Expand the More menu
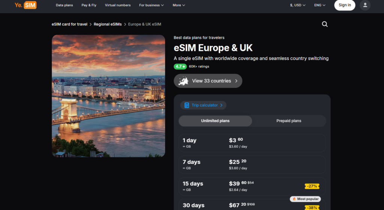The image size is (384, 210). tap(179, 5)
